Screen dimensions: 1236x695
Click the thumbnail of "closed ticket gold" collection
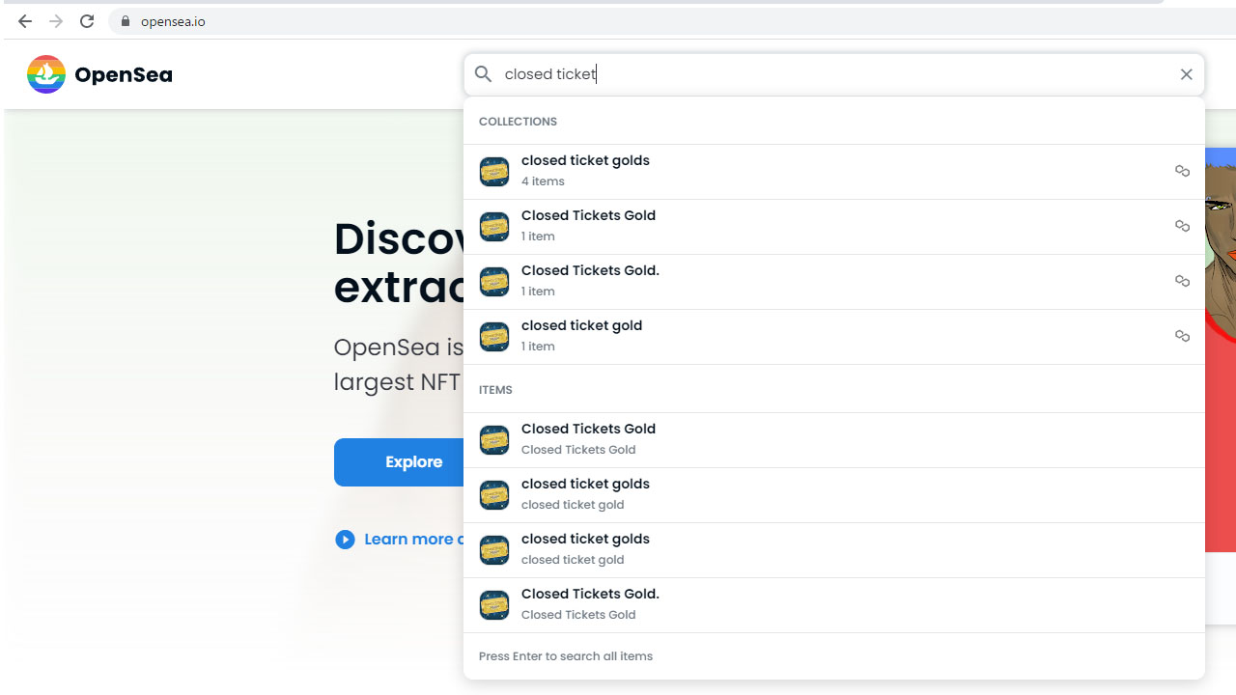(494, 336)
